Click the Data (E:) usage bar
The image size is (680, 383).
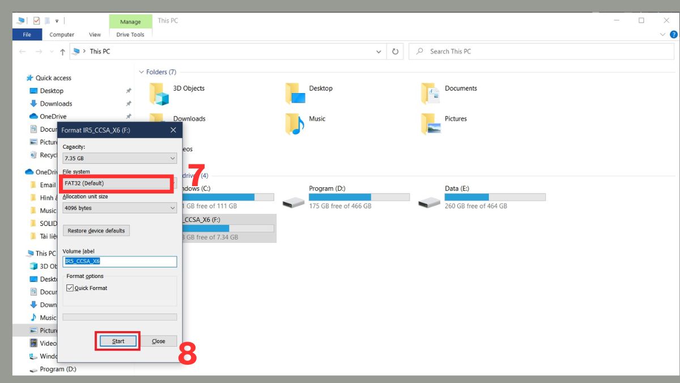point(495,197)
